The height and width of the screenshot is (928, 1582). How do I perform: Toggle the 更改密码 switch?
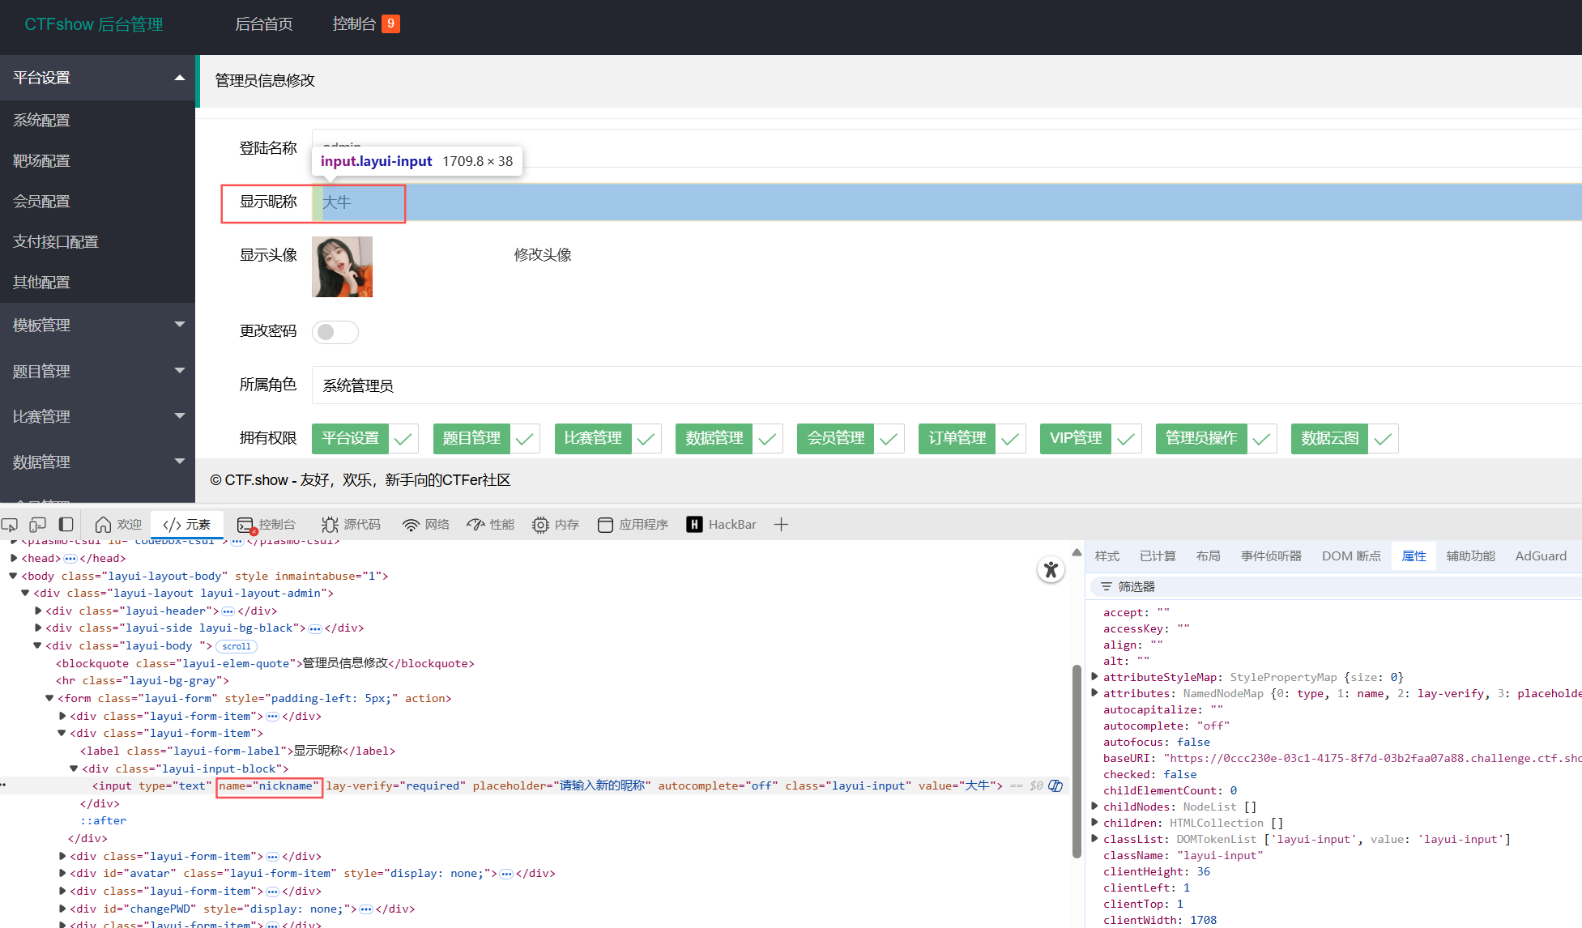point(335,332)
